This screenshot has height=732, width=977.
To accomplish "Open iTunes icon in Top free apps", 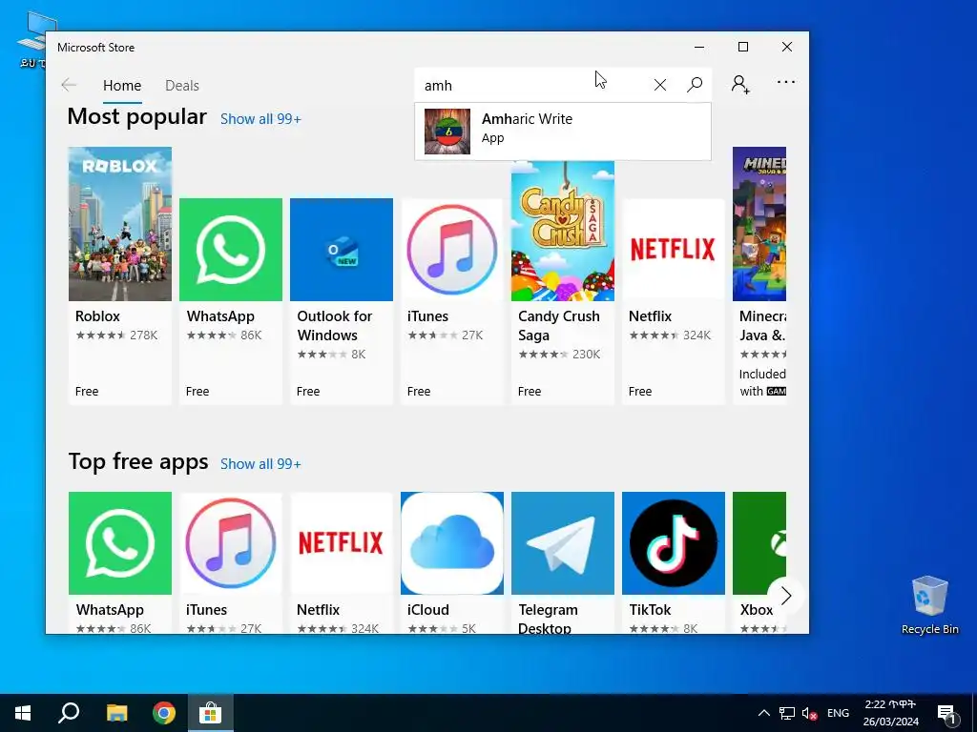I will click(x=231, y=543).
